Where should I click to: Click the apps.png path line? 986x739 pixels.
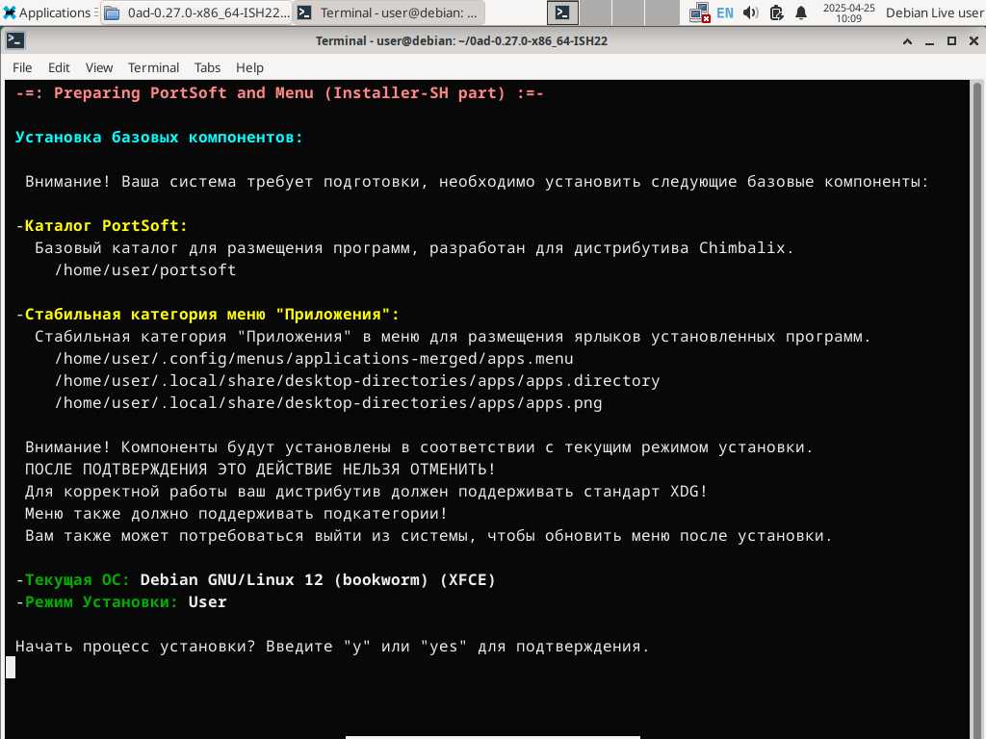[x=328, y=402]
